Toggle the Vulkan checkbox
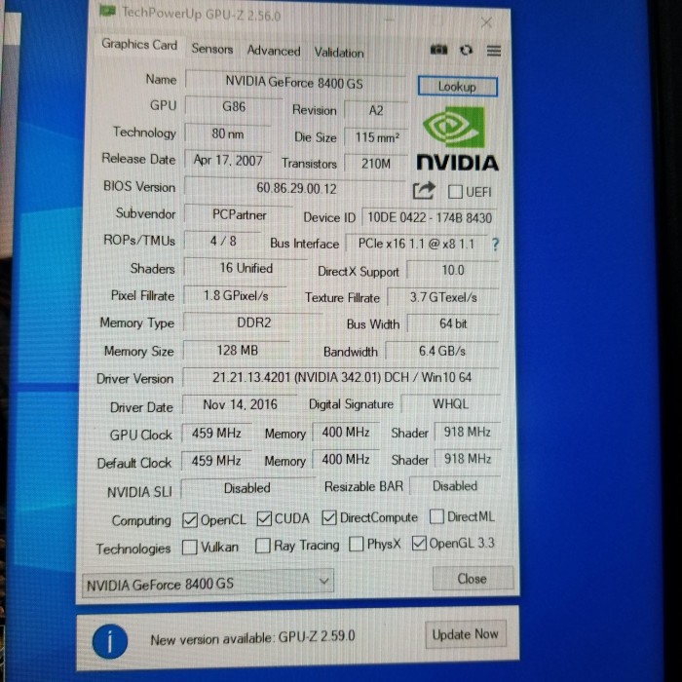The height and width of the screenshot is (682, 682). [189, 548]
